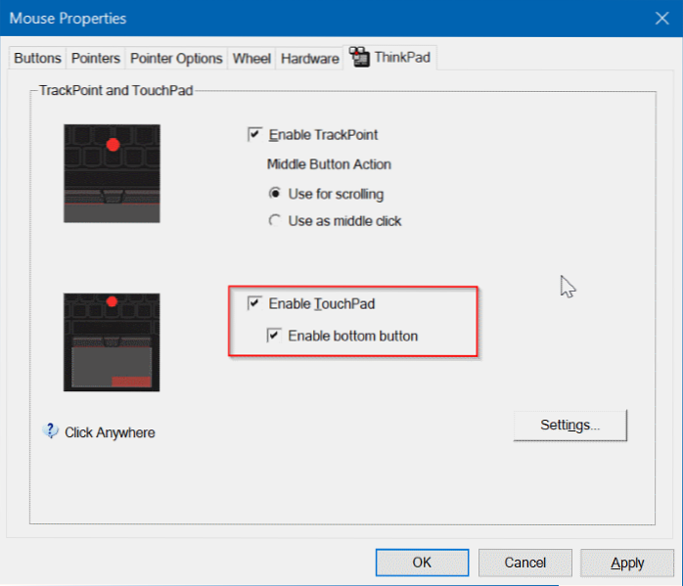This screenshot has height=586, width=683.
Task: Cancel the Mouse Properties dialog
Action: (x=524, y=563)
